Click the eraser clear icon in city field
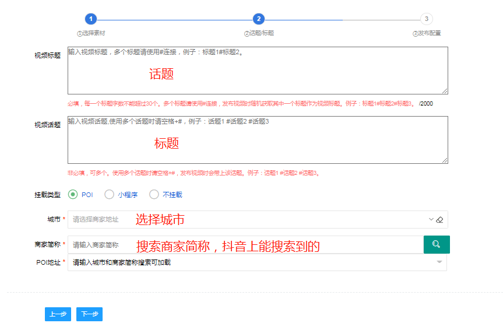The height and width of the screenshot is (330, 503). (440, 220)
